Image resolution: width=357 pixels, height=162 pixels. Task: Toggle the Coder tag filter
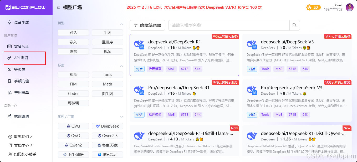coord(73,94)
